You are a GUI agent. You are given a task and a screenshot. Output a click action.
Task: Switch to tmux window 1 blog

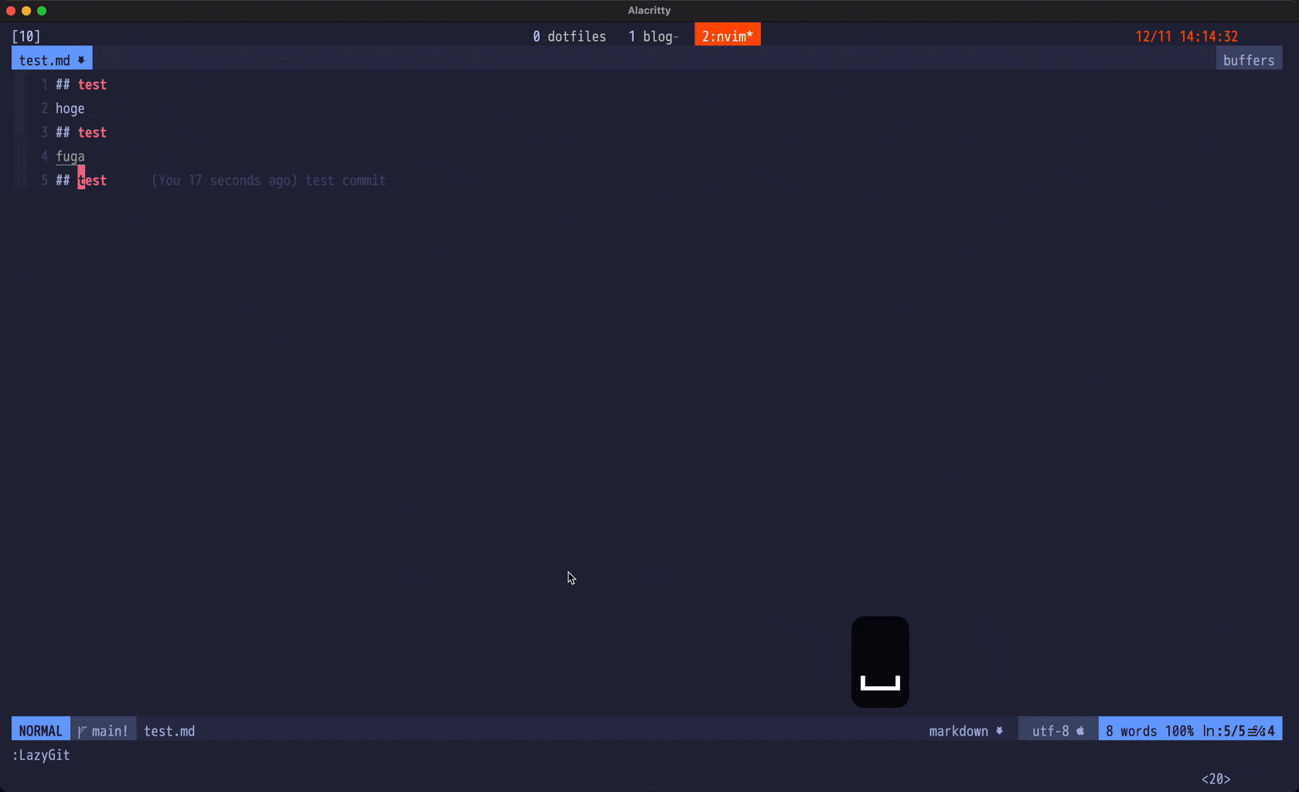point(653,36)
